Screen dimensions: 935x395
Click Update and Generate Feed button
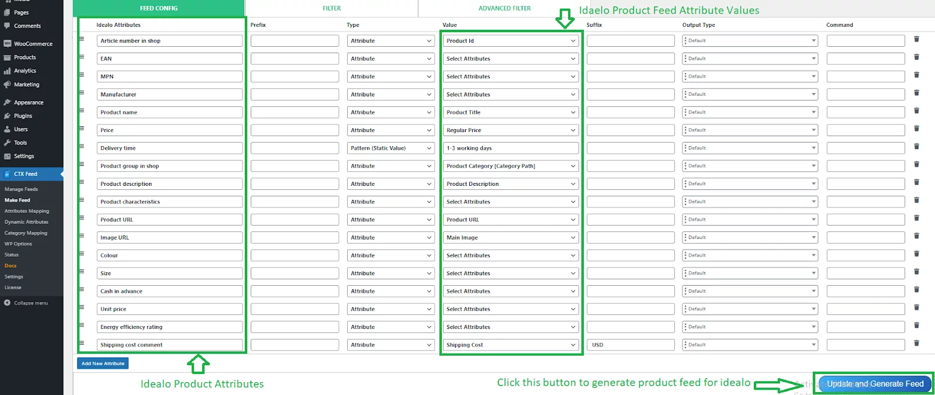click(875, 384)
